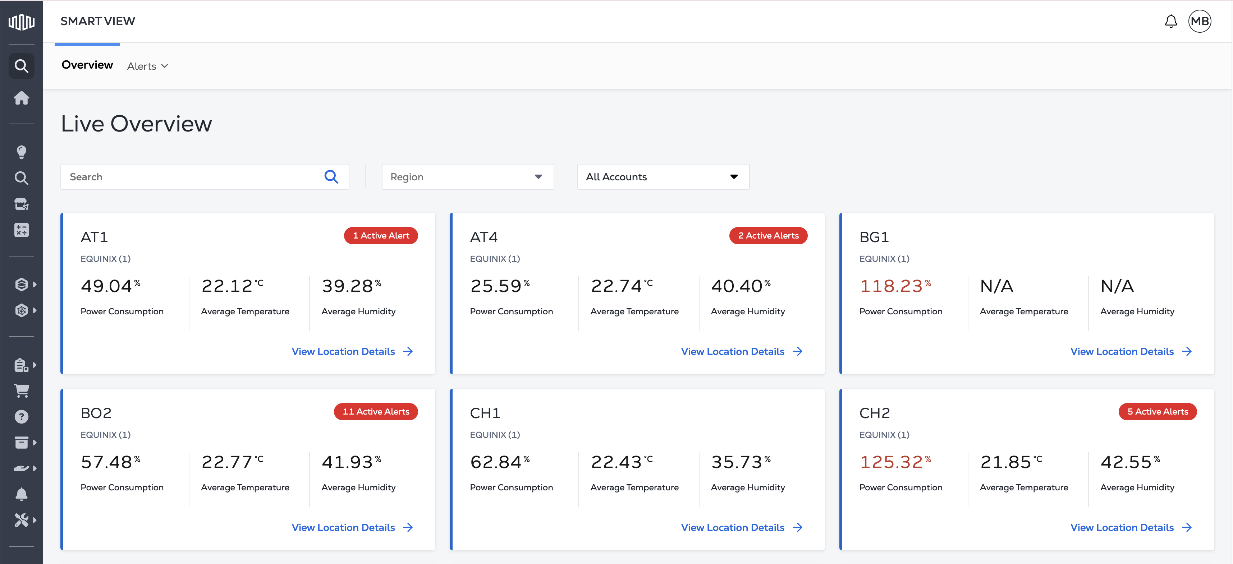
Task: View Location Details for BG1
Action: pyautogui.click(x=1131, y=352)
